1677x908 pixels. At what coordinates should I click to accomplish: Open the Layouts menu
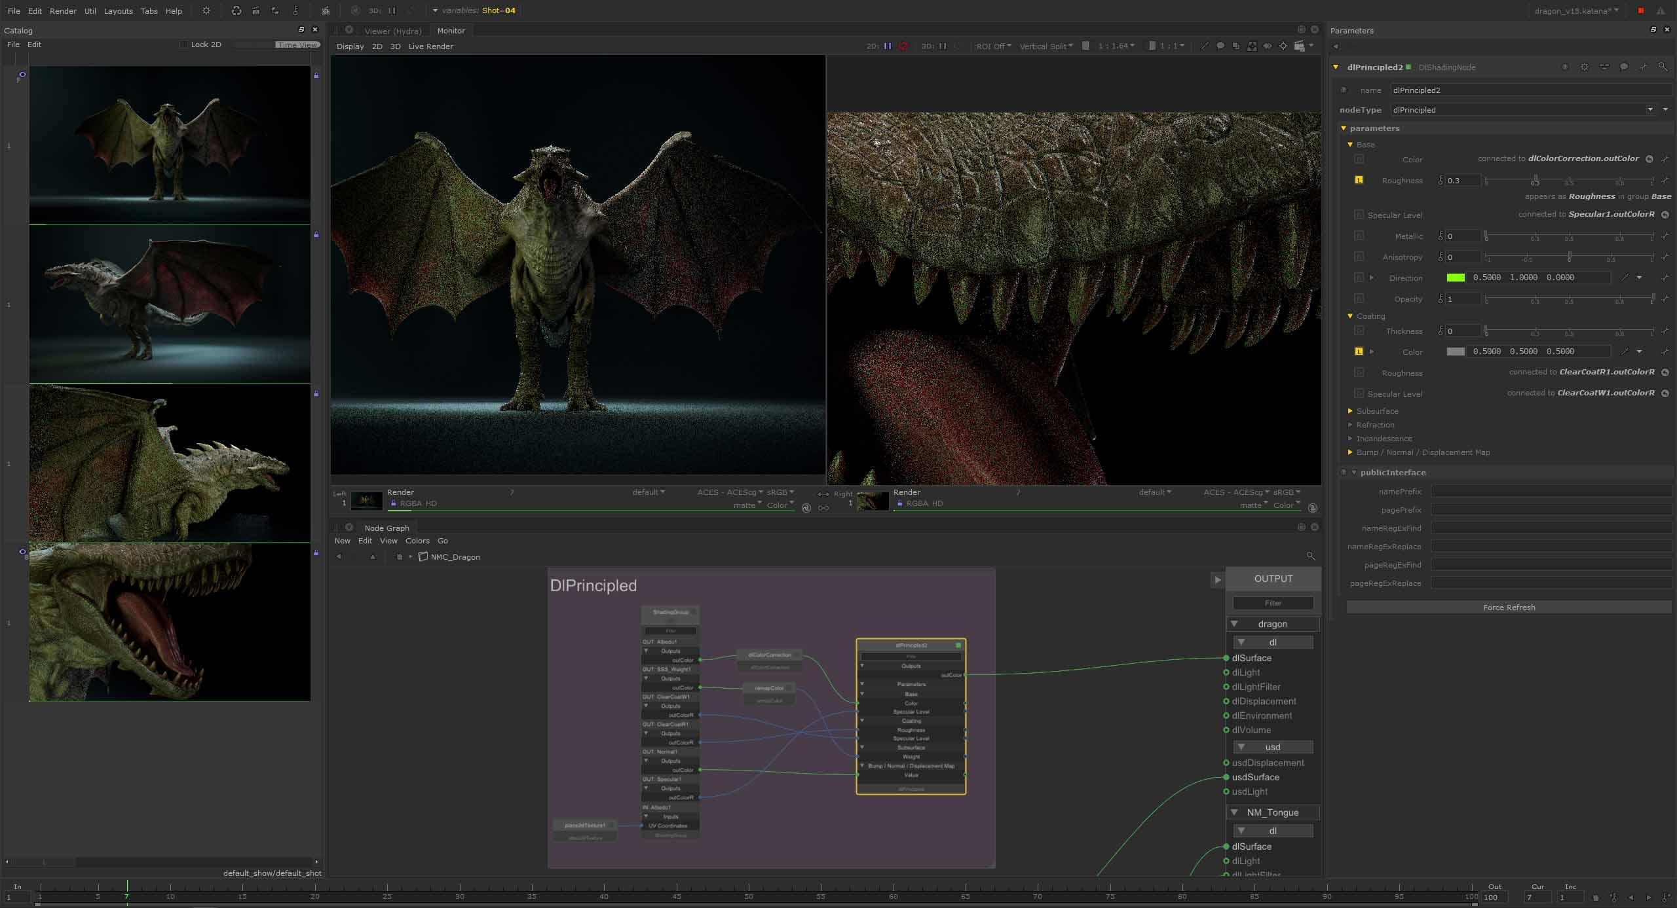point(118,11)
